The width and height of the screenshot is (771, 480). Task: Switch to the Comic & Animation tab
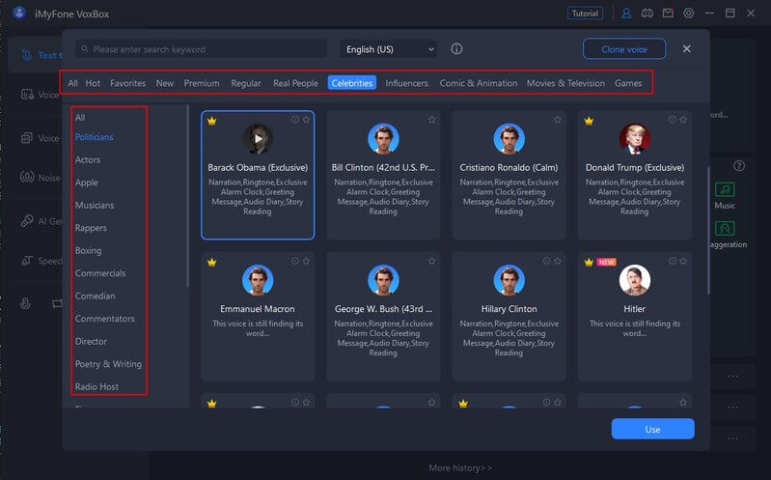(478, 83)
